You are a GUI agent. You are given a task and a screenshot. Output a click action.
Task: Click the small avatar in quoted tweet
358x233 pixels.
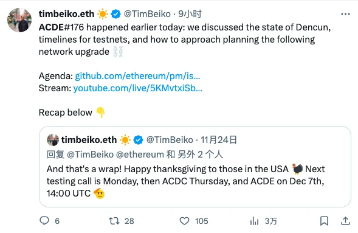53,140
